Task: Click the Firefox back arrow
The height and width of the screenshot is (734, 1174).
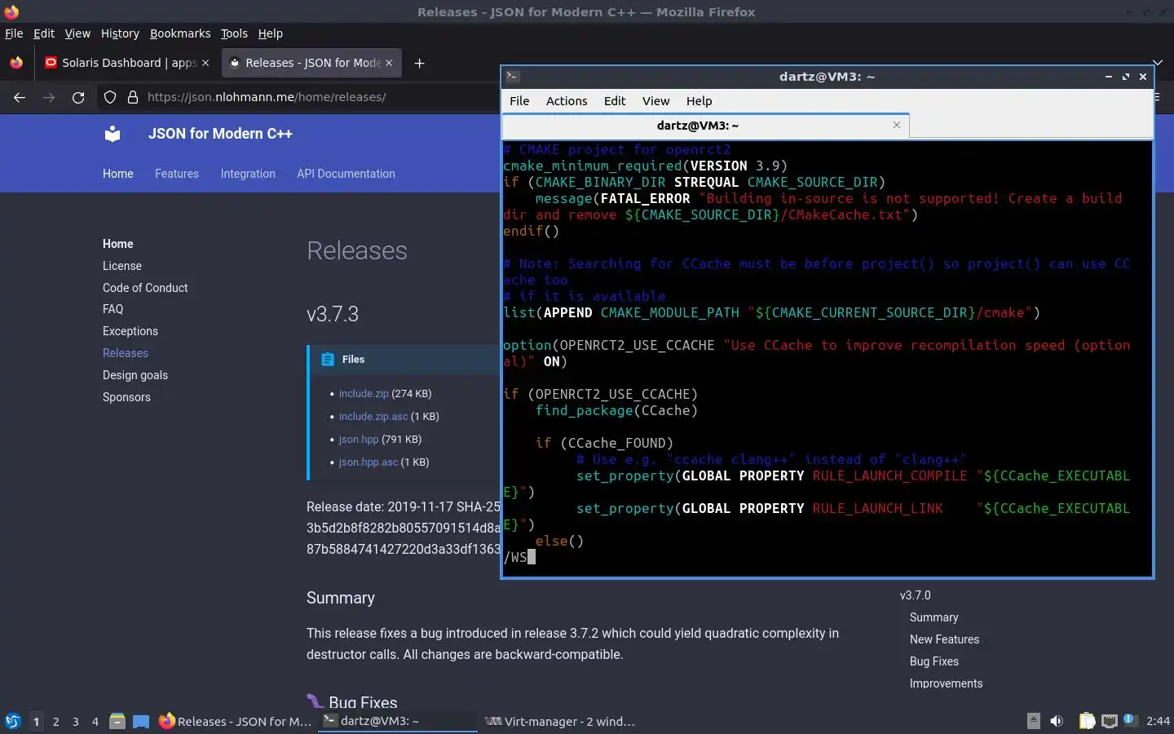Action: [x=20, y=97]
